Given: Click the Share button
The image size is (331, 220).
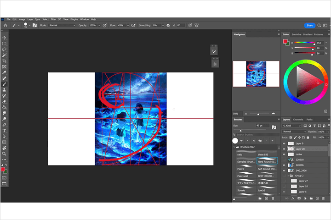Looking at the screenshot, I should [x=309, y=25].
